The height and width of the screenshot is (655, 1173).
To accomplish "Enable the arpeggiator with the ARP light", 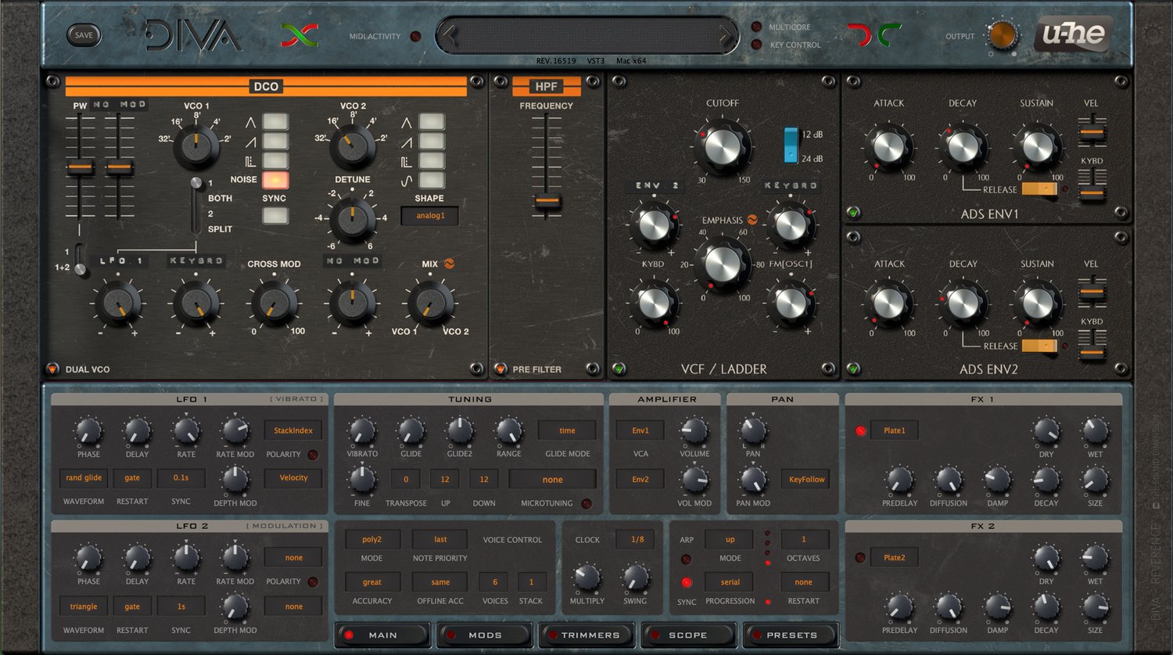I will pos(686,560).
